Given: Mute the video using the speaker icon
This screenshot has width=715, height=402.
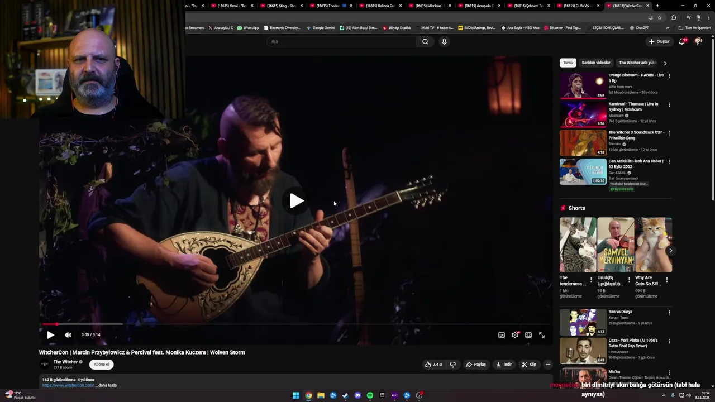Looking at the screenshot, I should coord(68,335).
